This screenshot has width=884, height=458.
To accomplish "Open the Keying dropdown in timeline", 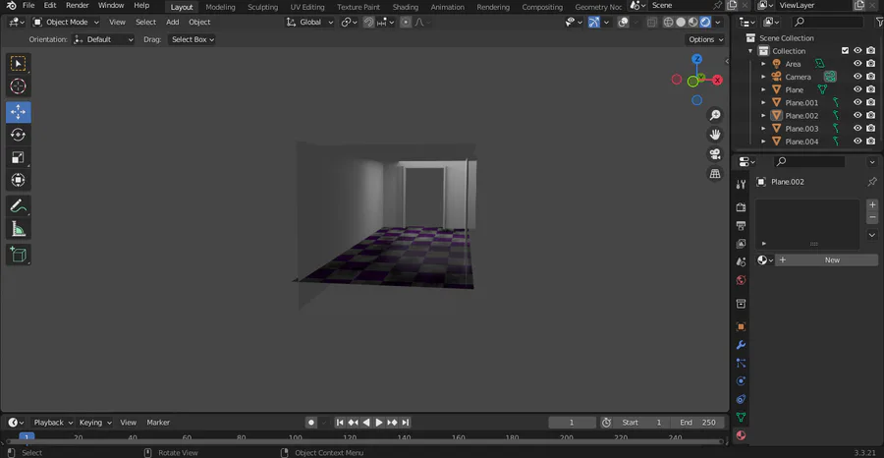I will tap(94, 423).
